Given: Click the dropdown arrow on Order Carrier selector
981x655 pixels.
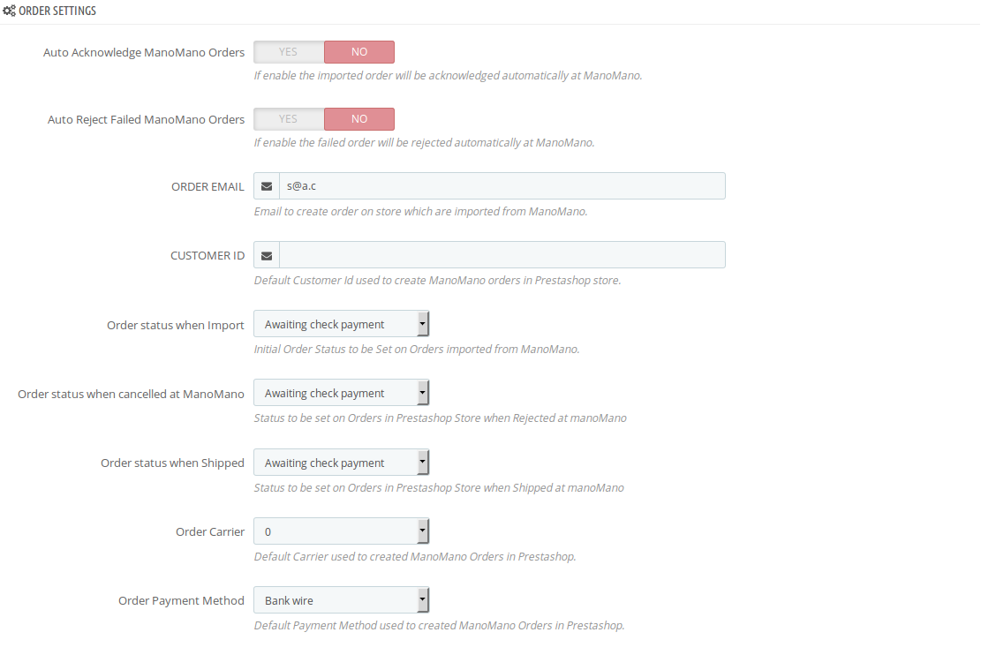Looking at the screenshot, I should pos(424,531).
